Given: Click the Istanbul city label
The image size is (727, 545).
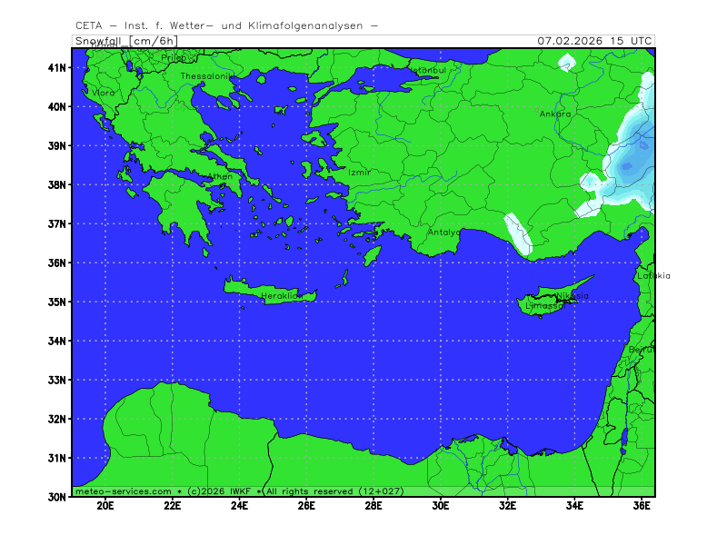Looking at the screenshot, I should pos(426,70).
